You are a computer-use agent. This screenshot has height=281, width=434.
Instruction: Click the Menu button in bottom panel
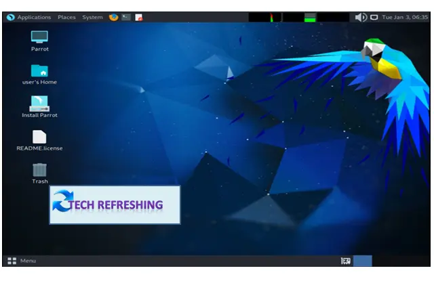[22, 261]
